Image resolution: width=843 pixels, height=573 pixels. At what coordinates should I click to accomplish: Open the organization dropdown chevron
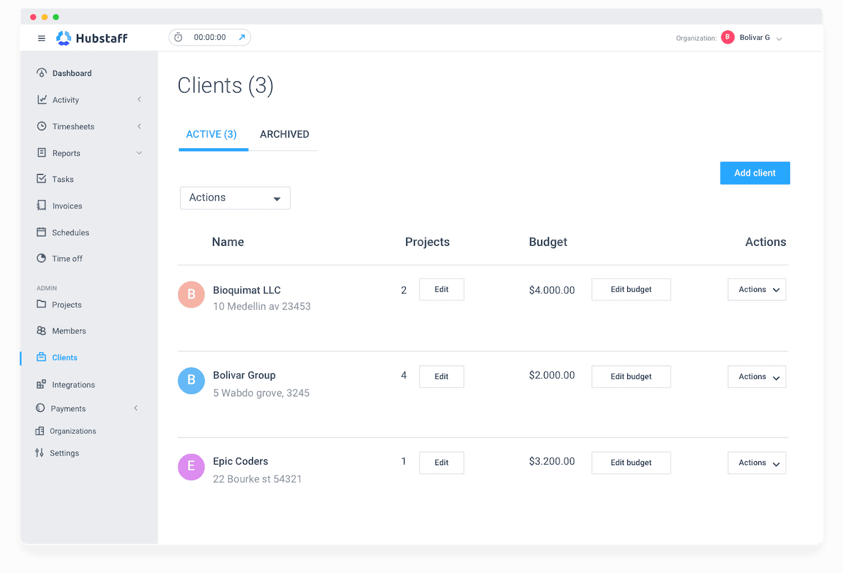[x=779, y=39]
